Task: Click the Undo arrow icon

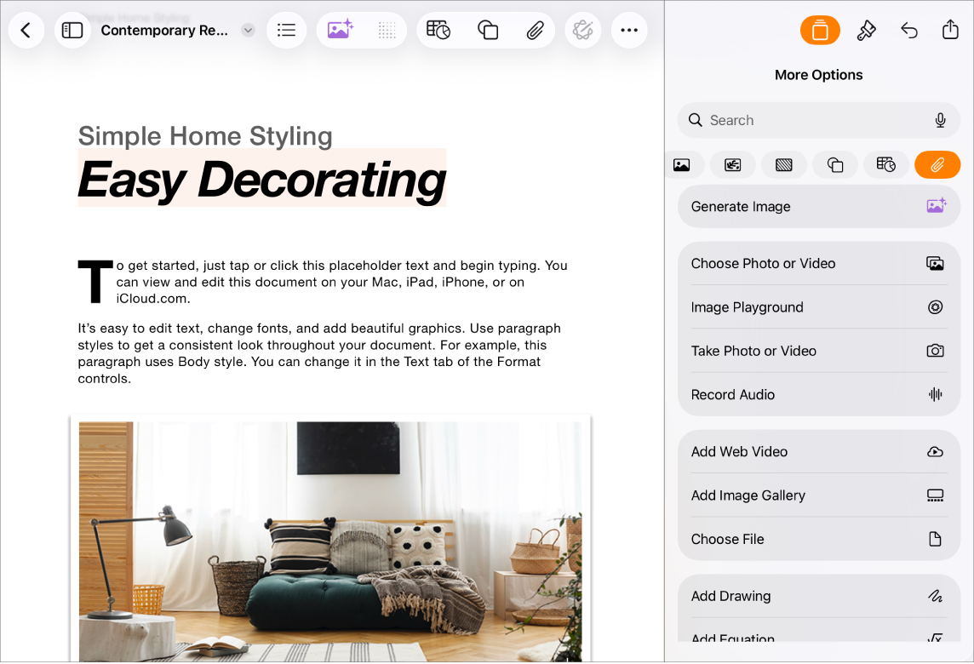Action: (909, 30)
